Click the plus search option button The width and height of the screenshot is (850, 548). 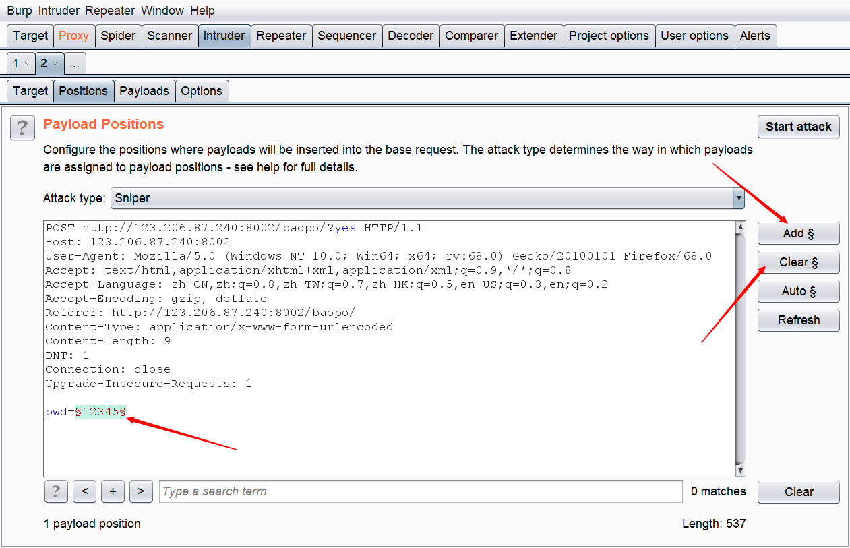pos(113,491)
